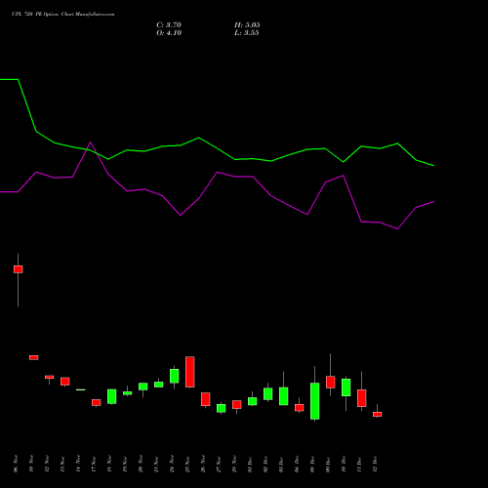Click the green indicator line
This screenshot has width=488, height=488.
pos(217,148)
